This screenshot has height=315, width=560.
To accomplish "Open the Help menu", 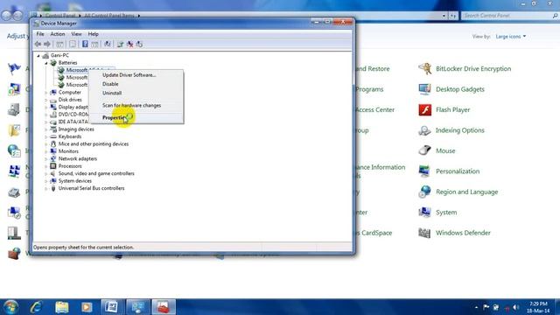I will tap(94, 34).
